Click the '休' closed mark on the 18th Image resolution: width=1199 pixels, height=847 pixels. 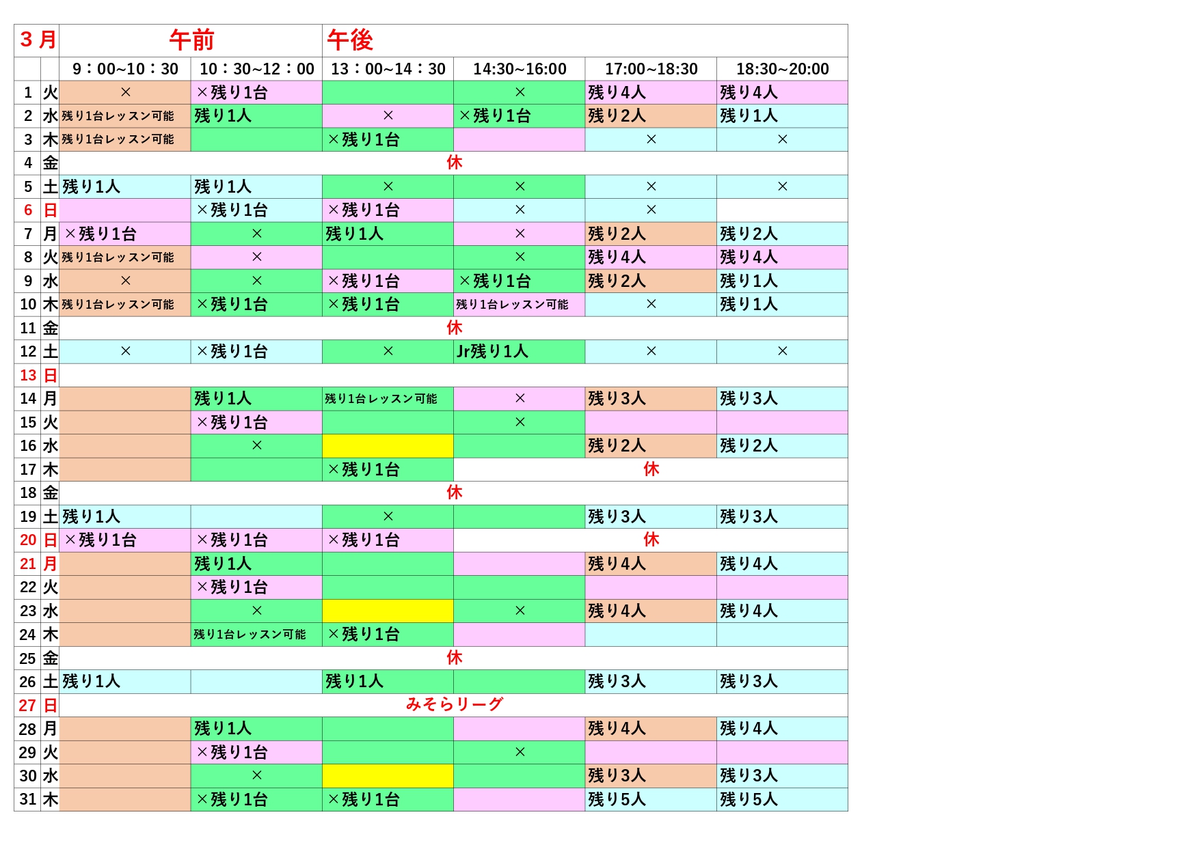pos(454,492)
